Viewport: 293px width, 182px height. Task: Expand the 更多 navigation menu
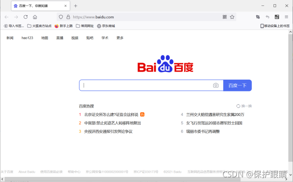coord(120,38)
